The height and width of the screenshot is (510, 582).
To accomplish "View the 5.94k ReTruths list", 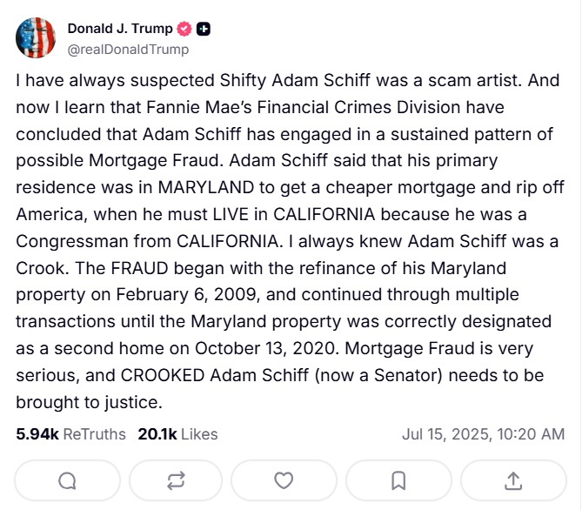I will (70, 433).
